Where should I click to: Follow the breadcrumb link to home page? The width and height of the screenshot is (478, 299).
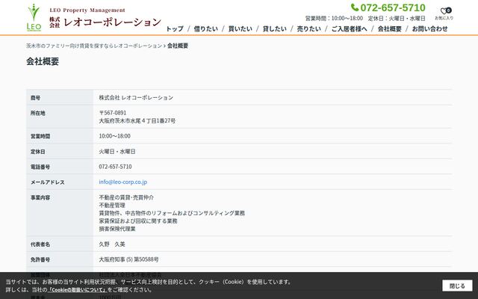pos(94,46)
